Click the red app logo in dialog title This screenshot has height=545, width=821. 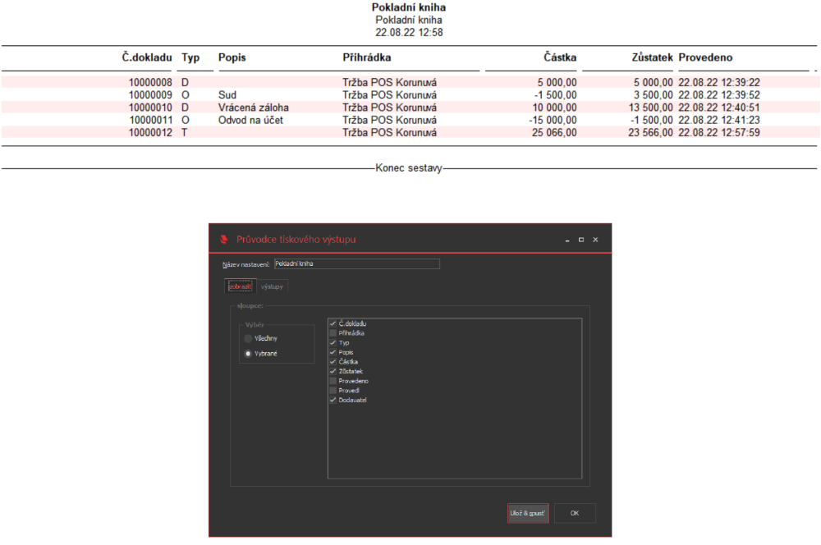[x=224, y=239]
